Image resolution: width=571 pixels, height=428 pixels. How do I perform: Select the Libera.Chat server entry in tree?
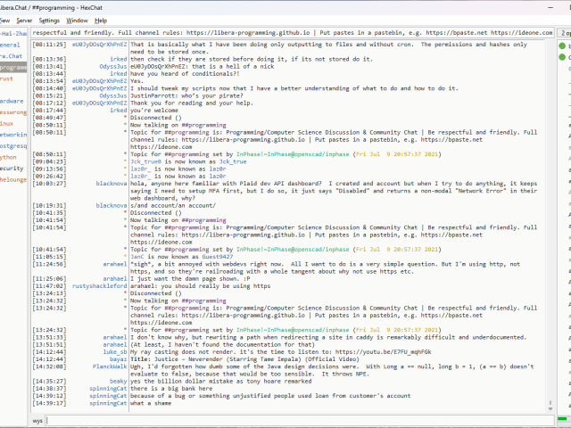point(11,55)
